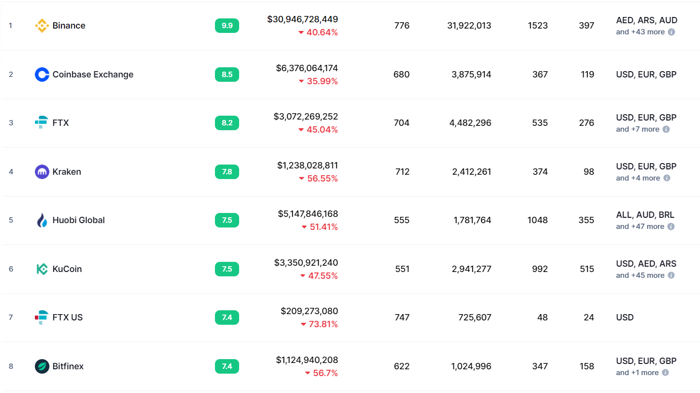
Task: Click Huobi Global's 7.5 score badge
Action: [x=227, y=220]
